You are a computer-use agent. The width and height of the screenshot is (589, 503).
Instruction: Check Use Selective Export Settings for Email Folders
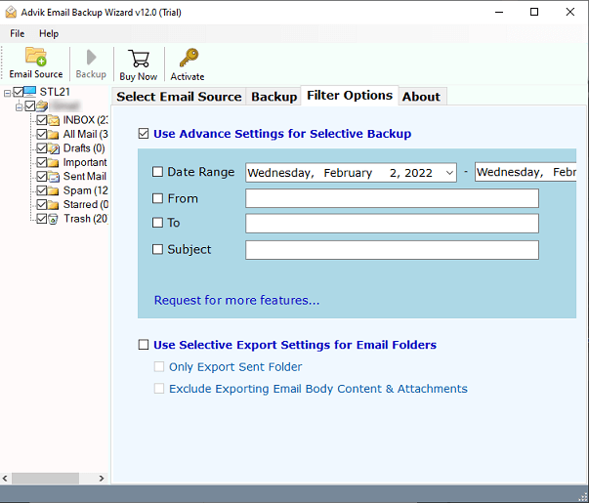click(x=144, y=345)
